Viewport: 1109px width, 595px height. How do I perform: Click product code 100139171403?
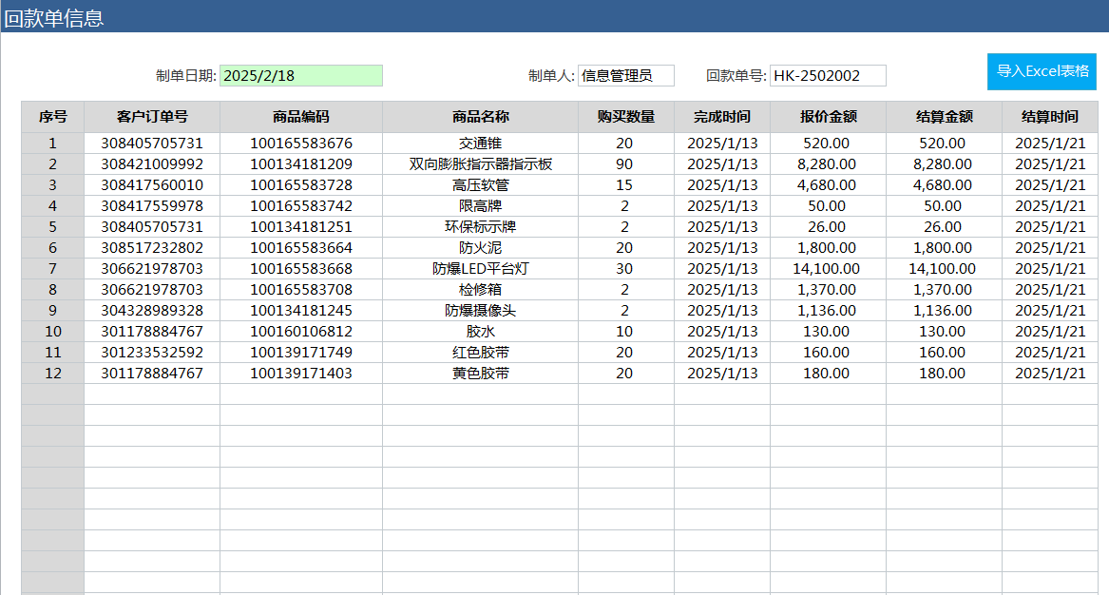301,373
